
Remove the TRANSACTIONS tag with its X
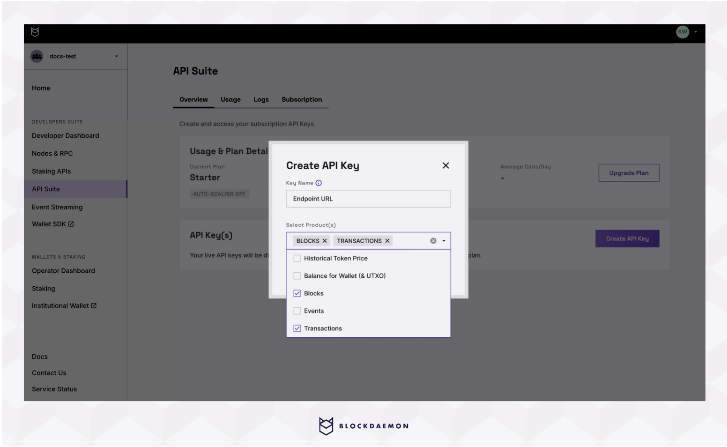[x=387, y=241]
